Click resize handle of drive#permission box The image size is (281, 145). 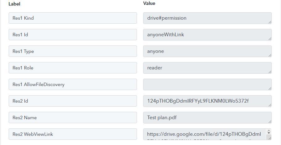[x=270, y=22]
